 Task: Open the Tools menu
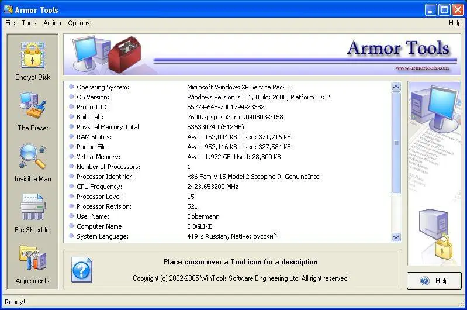tap(29, 23)
